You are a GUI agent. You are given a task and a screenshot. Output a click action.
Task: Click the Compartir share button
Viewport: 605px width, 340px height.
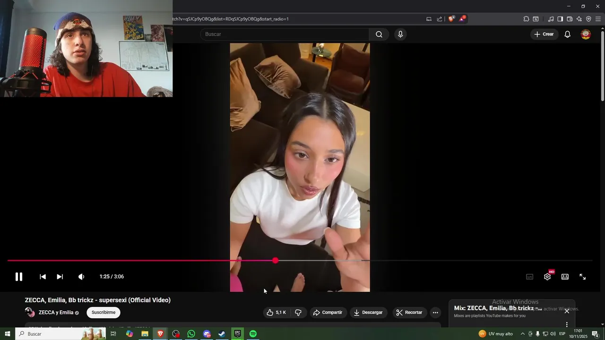point(328,313)
